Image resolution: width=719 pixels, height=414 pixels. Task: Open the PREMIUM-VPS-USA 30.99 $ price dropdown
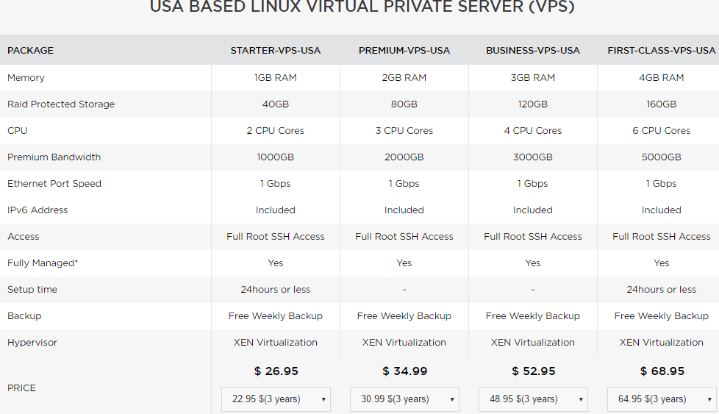tap(404, 399)
